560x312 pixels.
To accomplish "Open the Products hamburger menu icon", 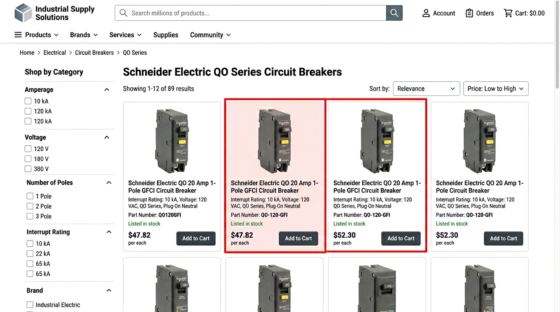I will pos(18,35).
